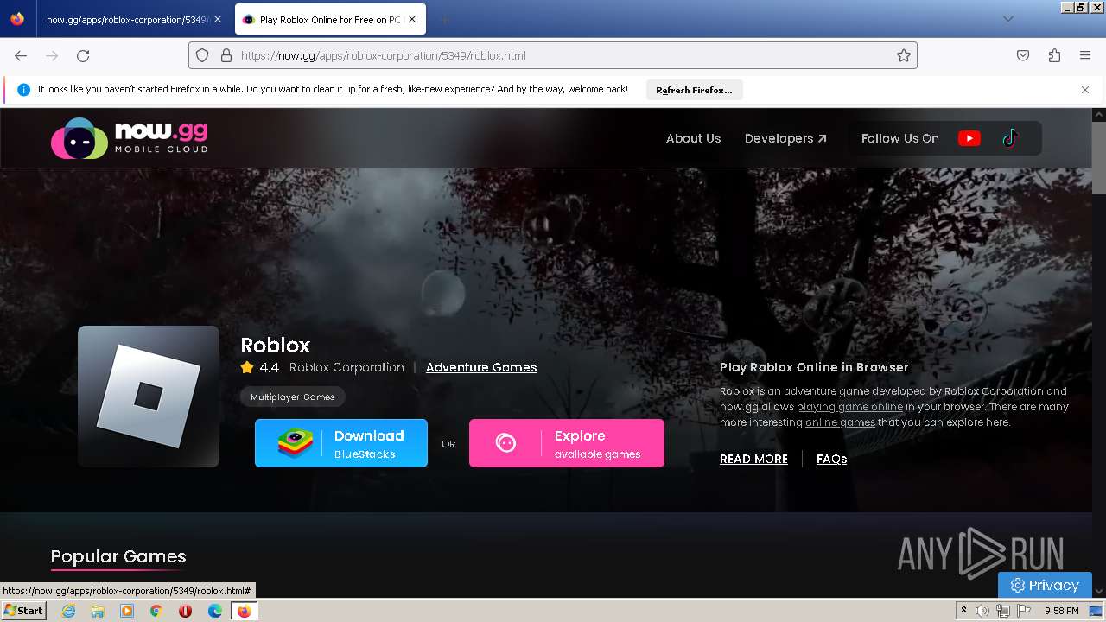
Task: Open a new tab with plus
Action: pyautogui.click(x=444, y=19)
